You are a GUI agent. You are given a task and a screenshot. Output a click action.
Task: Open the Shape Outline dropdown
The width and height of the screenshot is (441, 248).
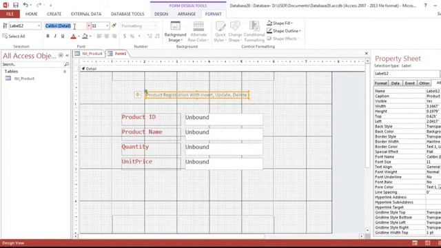(x=284, y=30)
